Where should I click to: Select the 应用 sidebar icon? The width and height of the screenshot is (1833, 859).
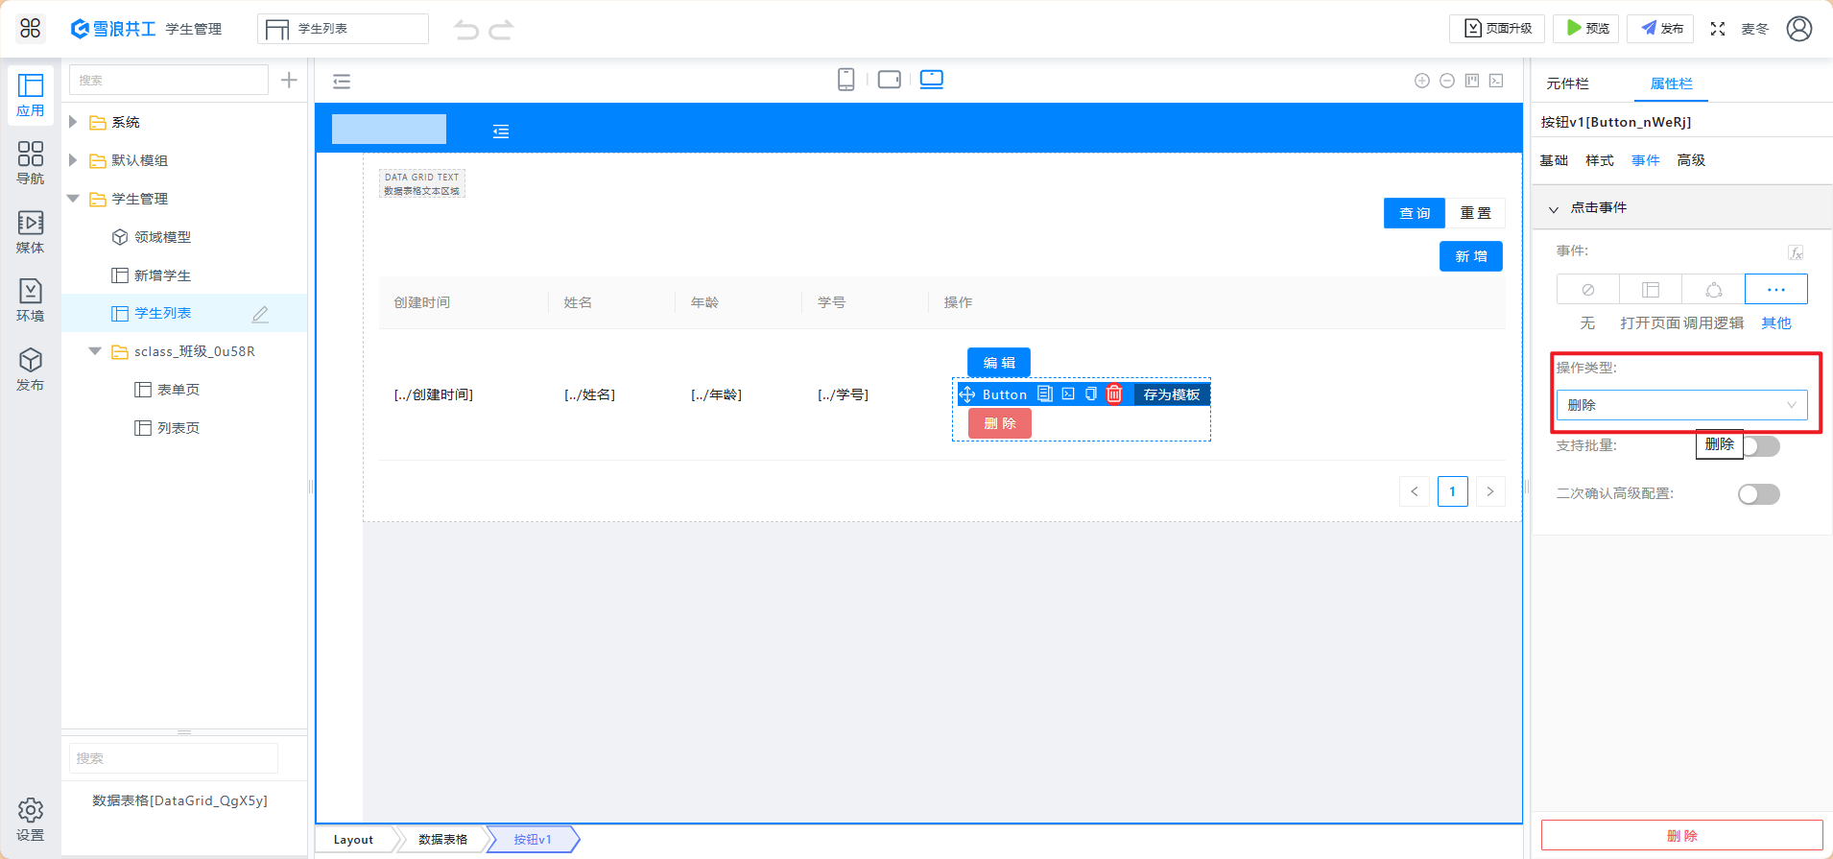click(x=31, y=95)
